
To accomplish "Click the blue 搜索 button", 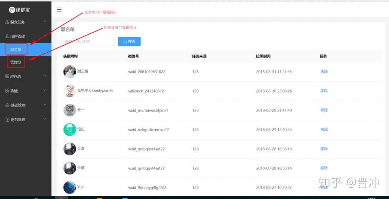I will point(129,42).
